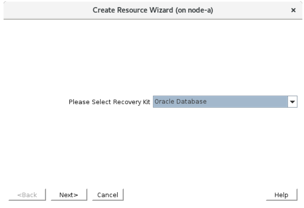The image size is (304, 208).
Task: Proceed to the next wizard step
Action: pyautogui.click(x=69, y=195)
